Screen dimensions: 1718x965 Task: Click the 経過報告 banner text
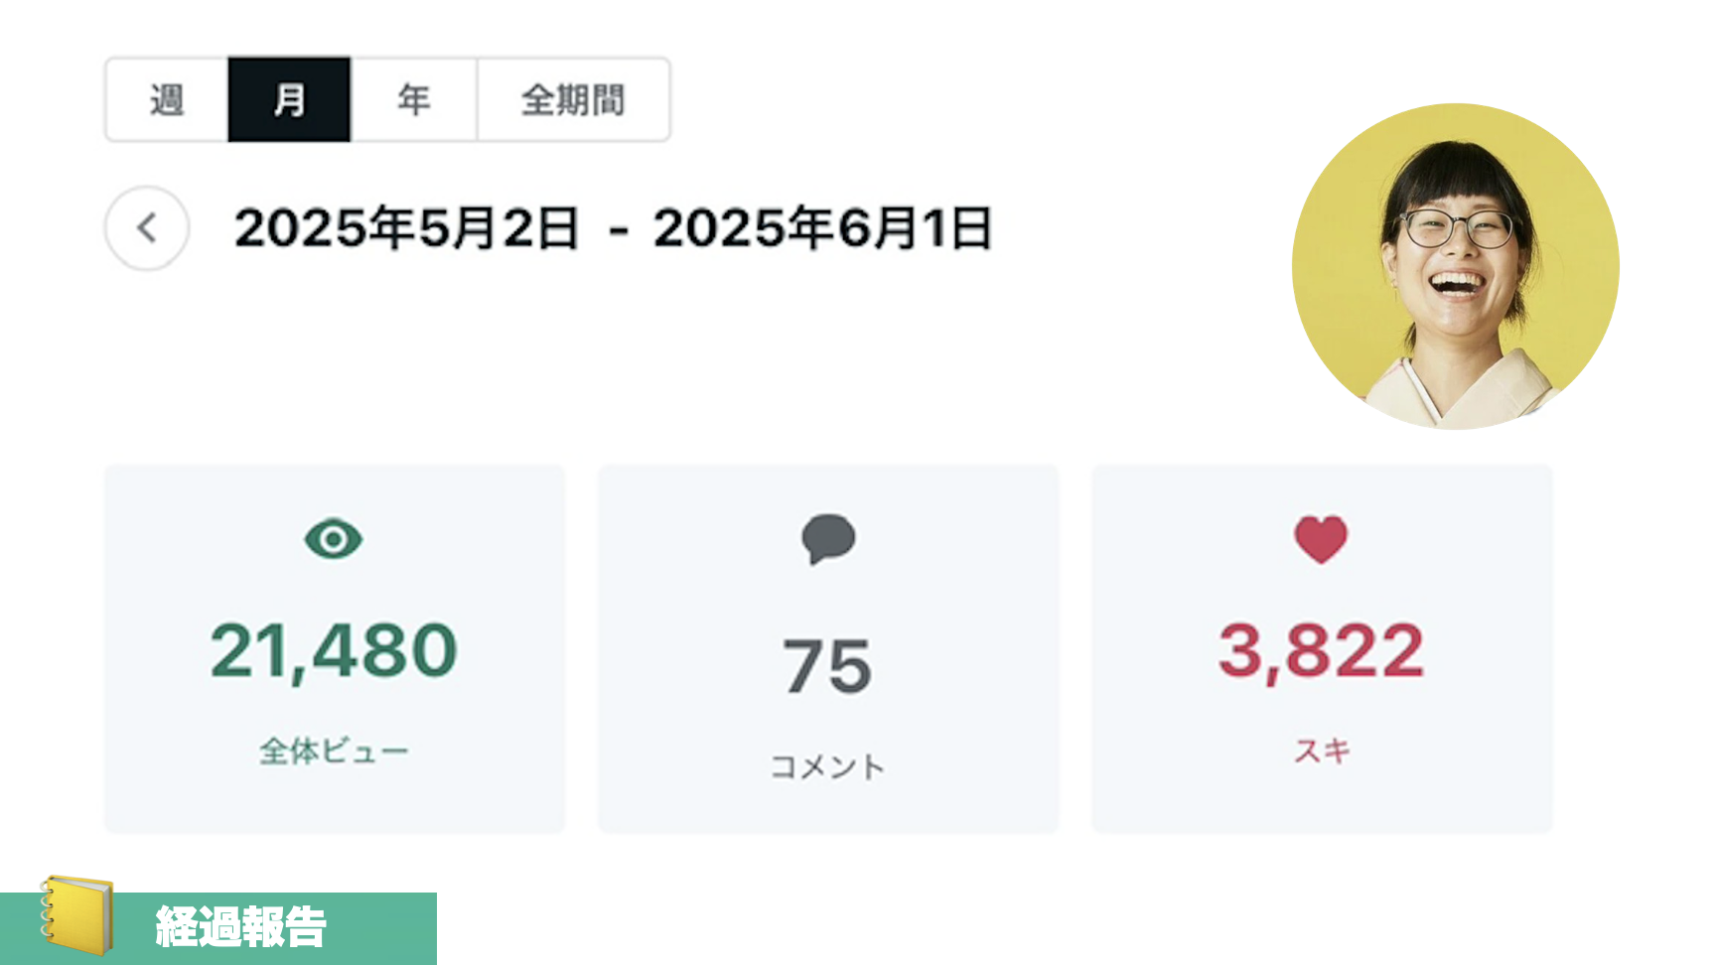(x=241, y=927)
